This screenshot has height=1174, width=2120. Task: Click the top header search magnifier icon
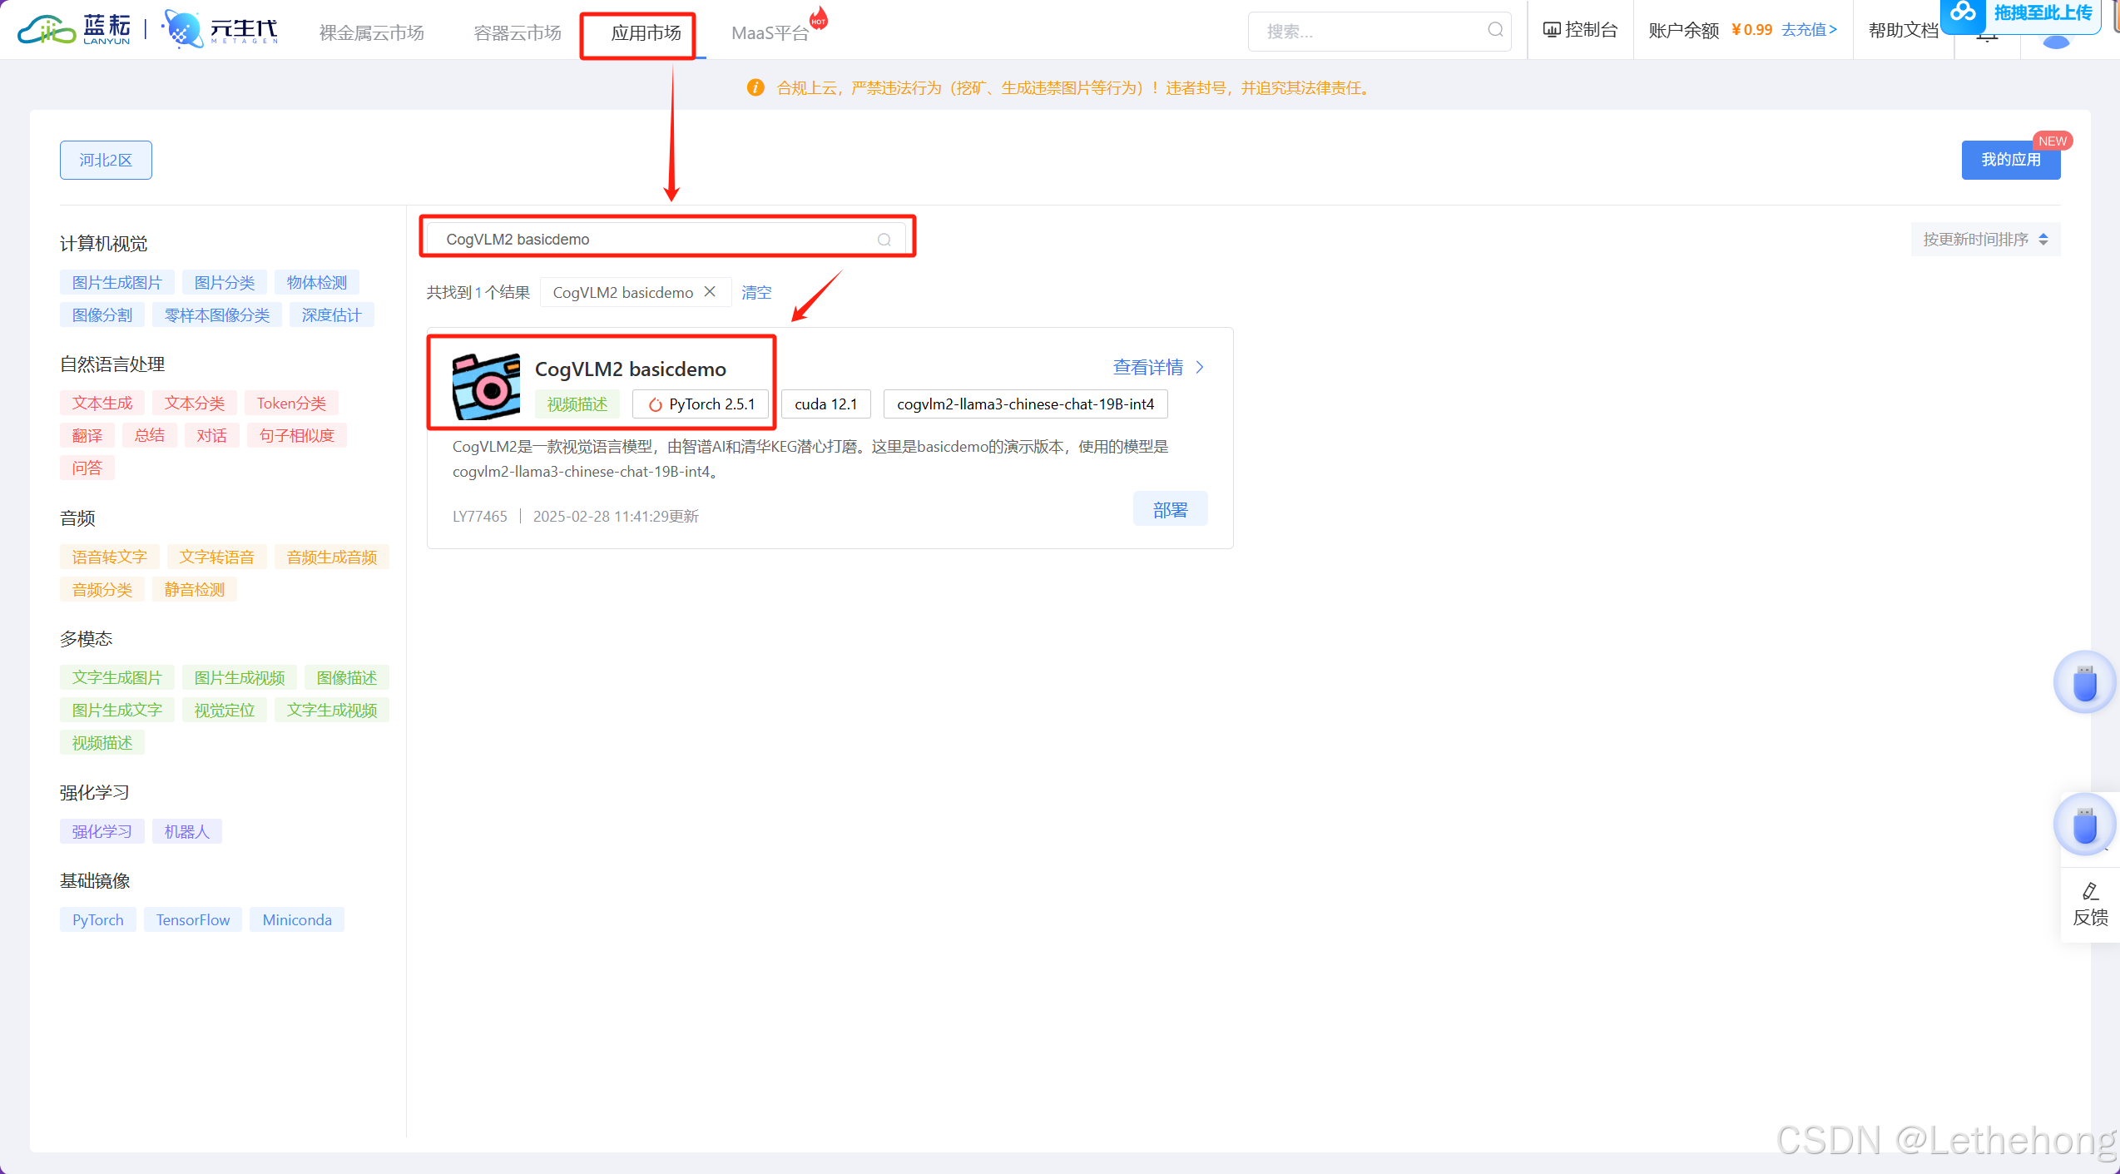pos(1495,31)
